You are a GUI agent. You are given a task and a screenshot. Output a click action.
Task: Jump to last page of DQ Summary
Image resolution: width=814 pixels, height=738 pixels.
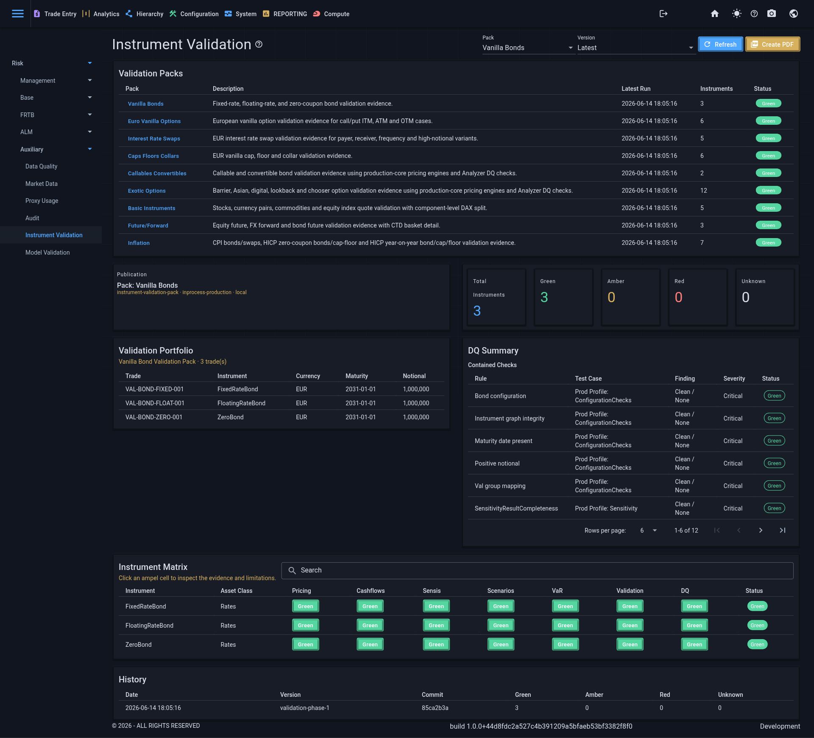coord(783,530)
